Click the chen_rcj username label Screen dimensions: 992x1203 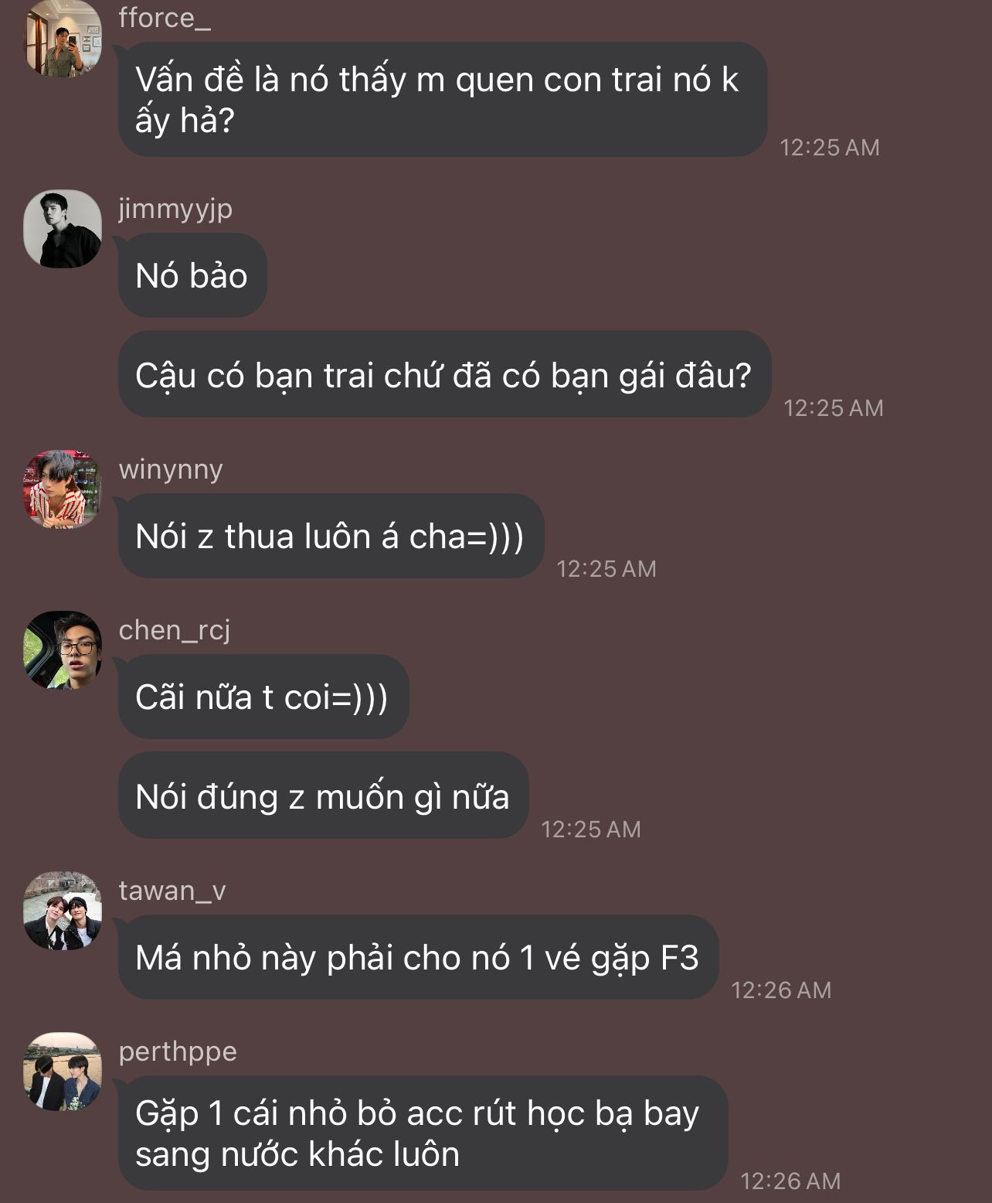pyautogui.click(x=175, y=630)
